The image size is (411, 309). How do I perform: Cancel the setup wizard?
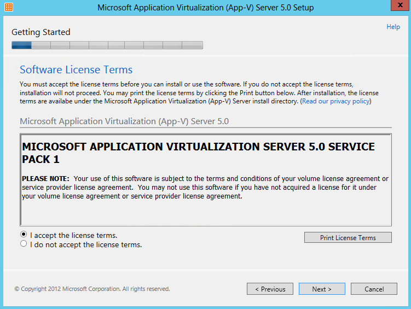pos(374,289)
